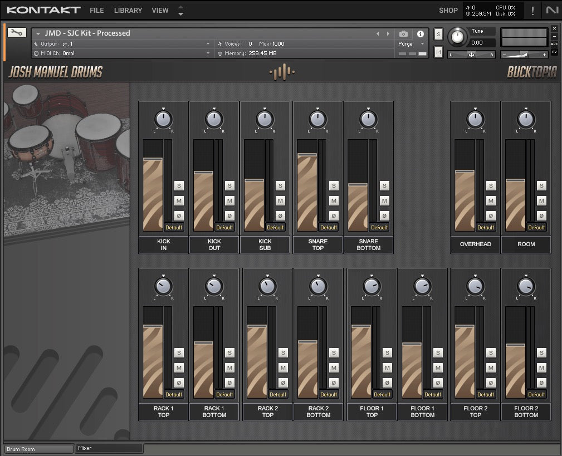Click the Native Instruments logo icon
Image resolution: width=562 pixels, height=456 pixels.
551,10
